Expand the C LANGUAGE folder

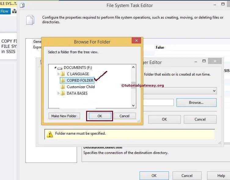tap(58, 74)
